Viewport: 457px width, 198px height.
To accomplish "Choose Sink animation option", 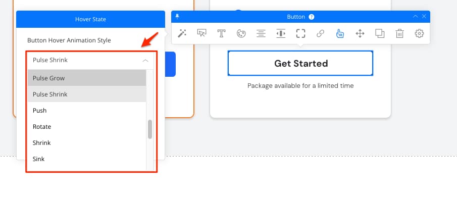I will (x=87, y=159).
